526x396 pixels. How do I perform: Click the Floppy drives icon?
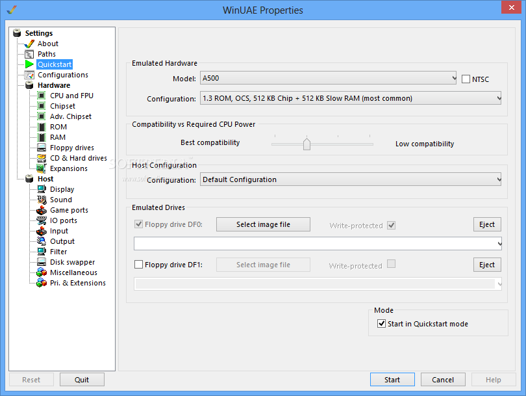tap(42, 148)
